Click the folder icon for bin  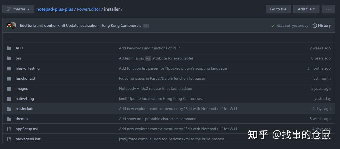point(9,58)
